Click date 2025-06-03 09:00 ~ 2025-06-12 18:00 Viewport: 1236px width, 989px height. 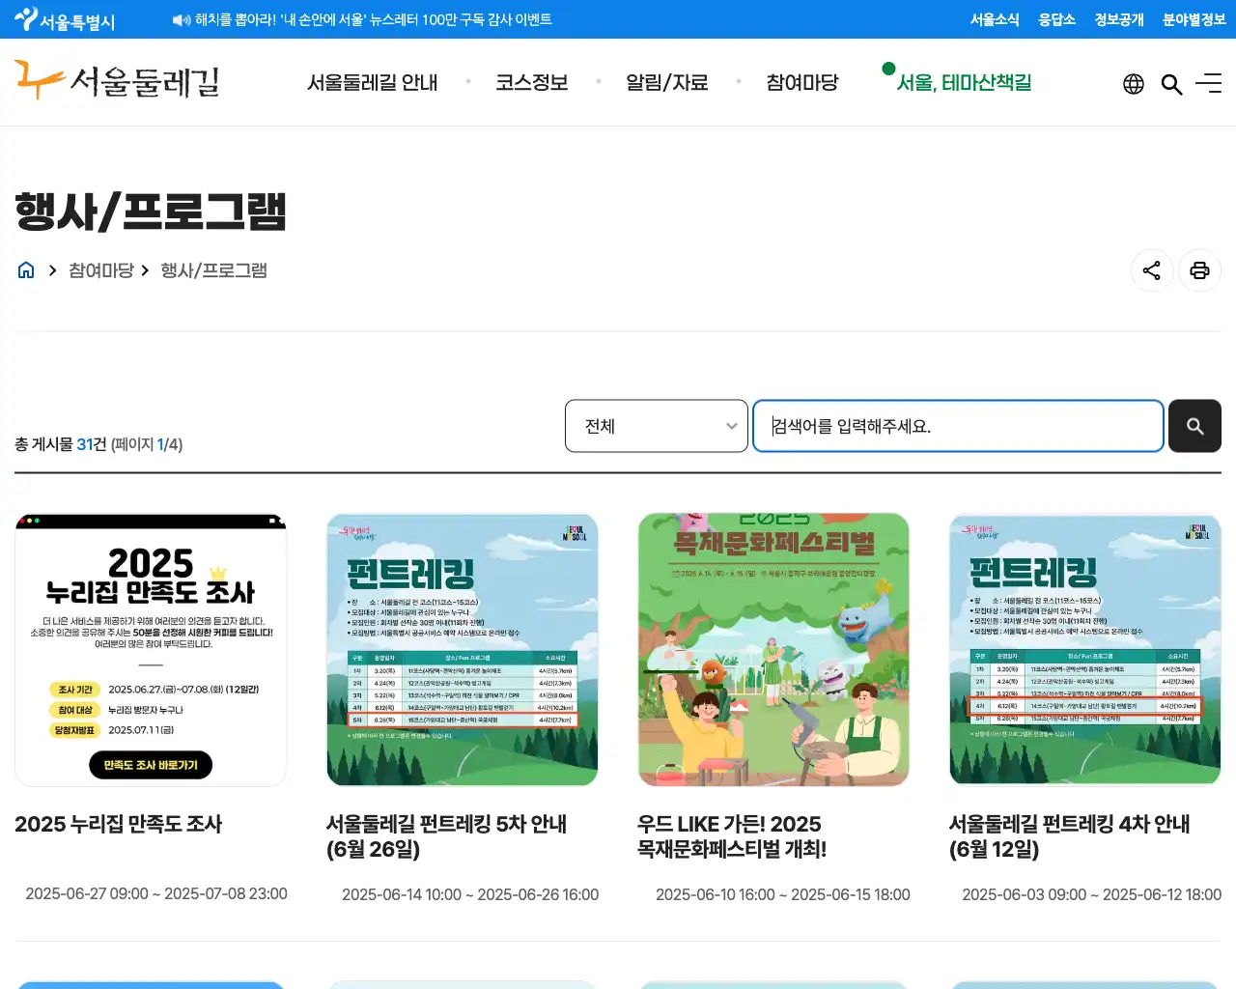1091,895
